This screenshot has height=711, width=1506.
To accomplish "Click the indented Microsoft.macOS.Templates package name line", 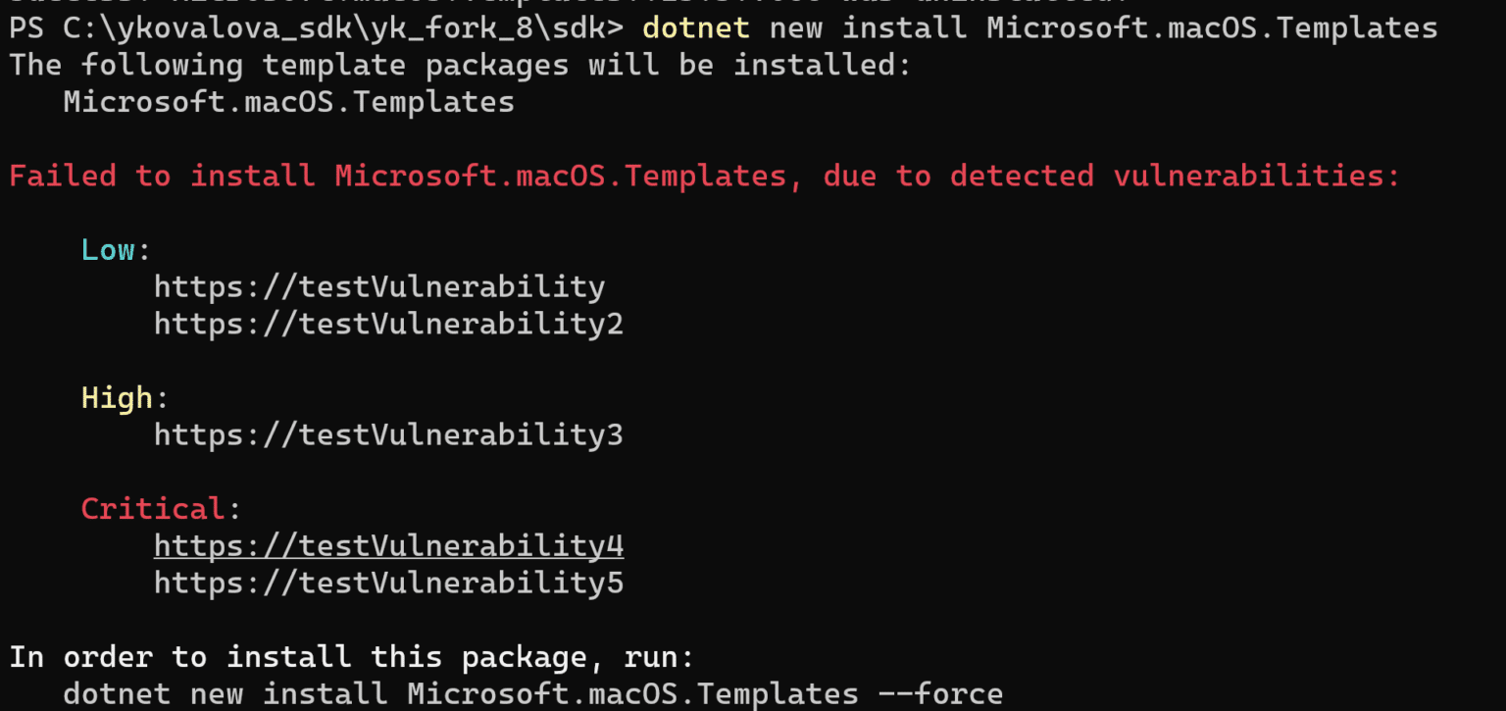I will [x=288, y=102].
